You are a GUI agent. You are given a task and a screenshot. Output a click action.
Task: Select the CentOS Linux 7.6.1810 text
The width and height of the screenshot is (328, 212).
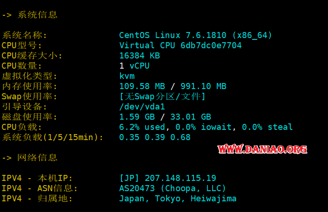[173, 35]
